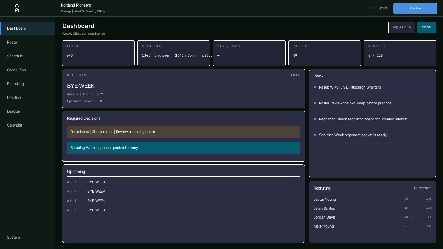Click the Required Decisions heading
The height and width of the screenshot is (249, 443).
tap(84, 118)
